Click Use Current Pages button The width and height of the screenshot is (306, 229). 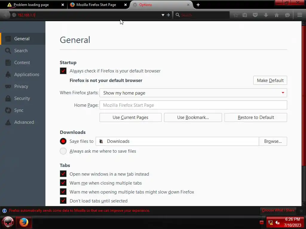[x=130, y=117]
